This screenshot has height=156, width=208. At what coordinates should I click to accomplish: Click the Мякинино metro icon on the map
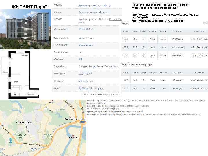click(73, 136)
